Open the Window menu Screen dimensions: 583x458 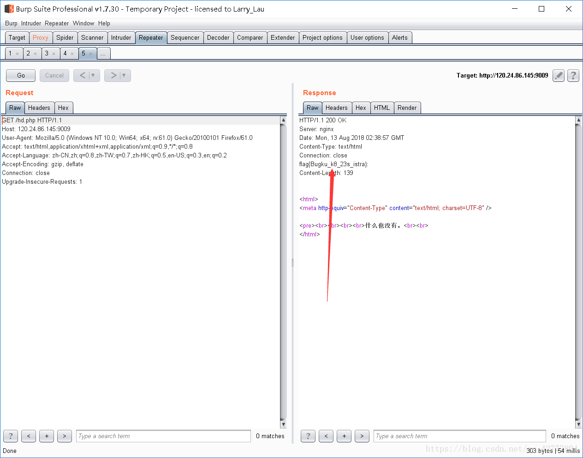pyautogui.click(x=83, y=23)
